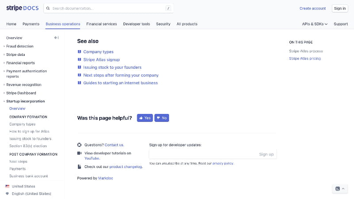The height and width of the screenshot is (199, 354).
Task: Click the language pin icon
Action: (x=7, y=194)
